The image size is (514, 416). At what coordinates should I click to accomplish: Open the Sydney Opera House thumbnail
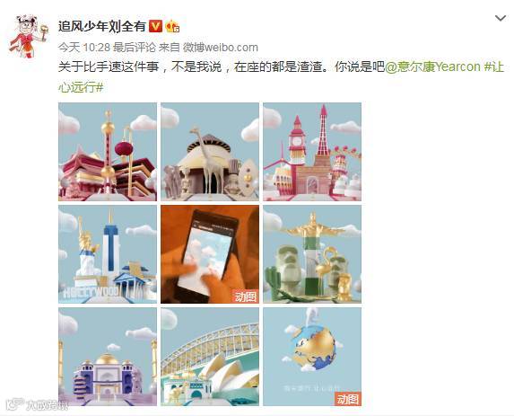pyautogui.click(x=210, y=357)
